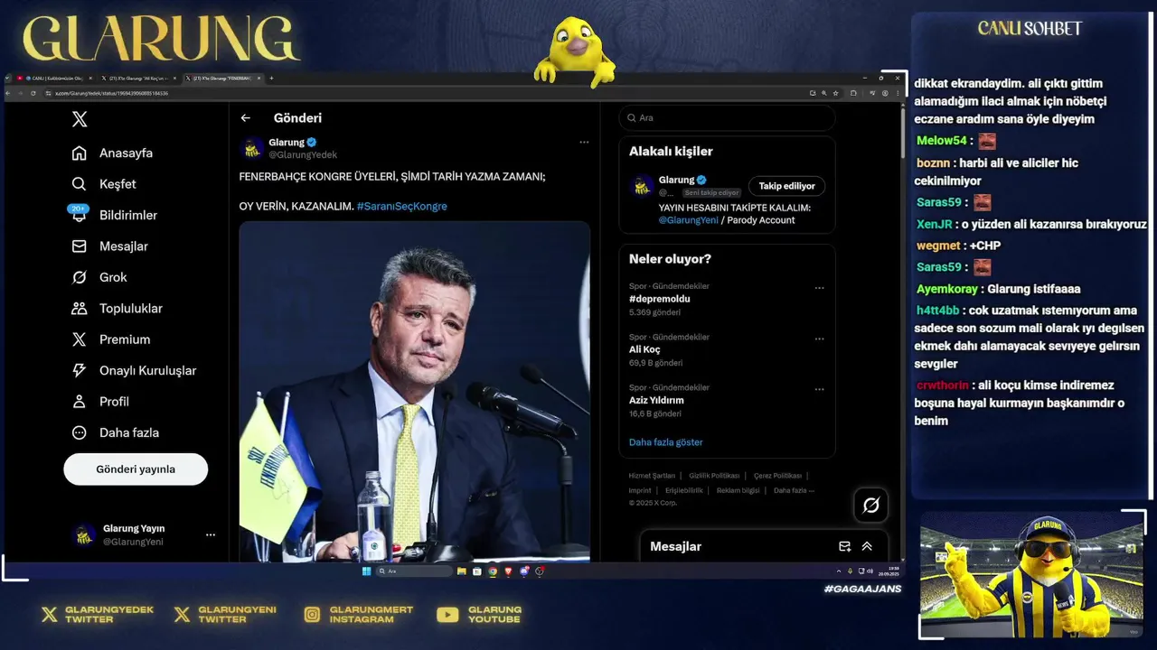
Task: Open the X logo home icon
Action: tap(80, 119)
